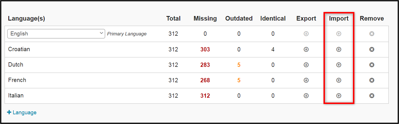Viewport: 399px width, 124px height.
Task: Delete the French language entry
Action: tap(372, 80)
